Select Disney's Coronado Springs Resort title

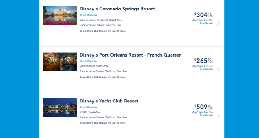pos(117,9)
